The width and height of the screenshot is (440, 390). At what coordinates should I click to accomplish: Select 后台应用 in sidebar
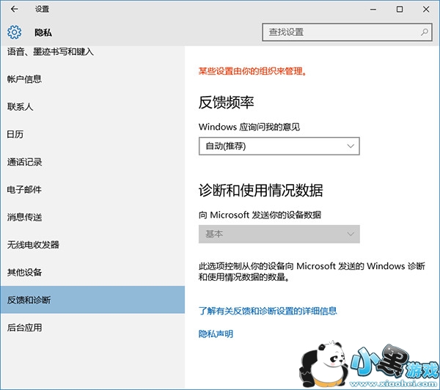92,328
